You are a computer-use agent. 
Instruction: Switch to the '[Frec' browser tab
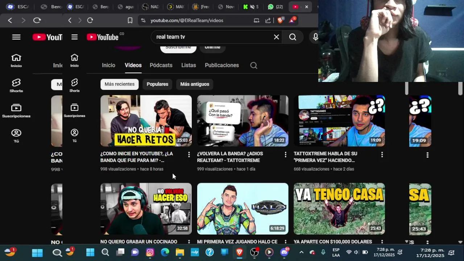coord(201,7)
